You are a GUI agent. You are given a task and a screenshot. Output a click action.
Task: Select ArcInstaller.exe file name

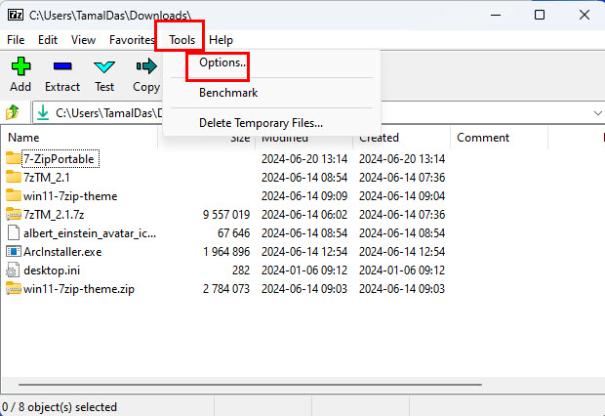[62, 251]
